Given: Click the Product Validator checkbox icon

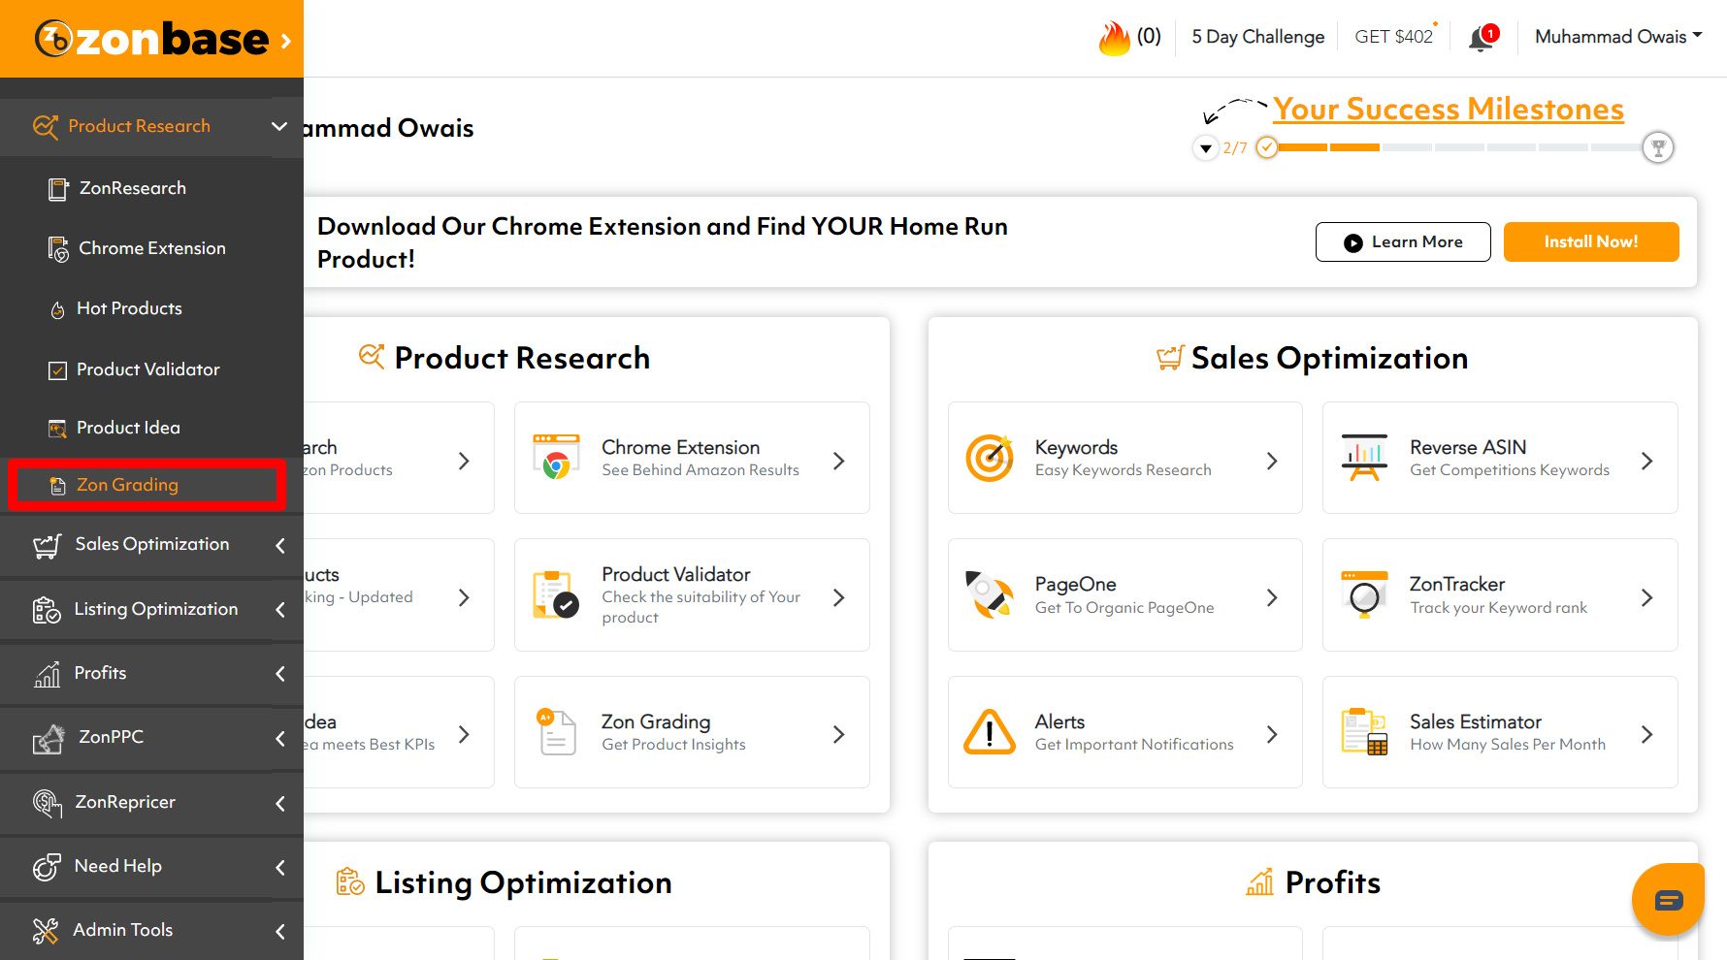Looking at the screenshot, I should click(x=58, y=370).
